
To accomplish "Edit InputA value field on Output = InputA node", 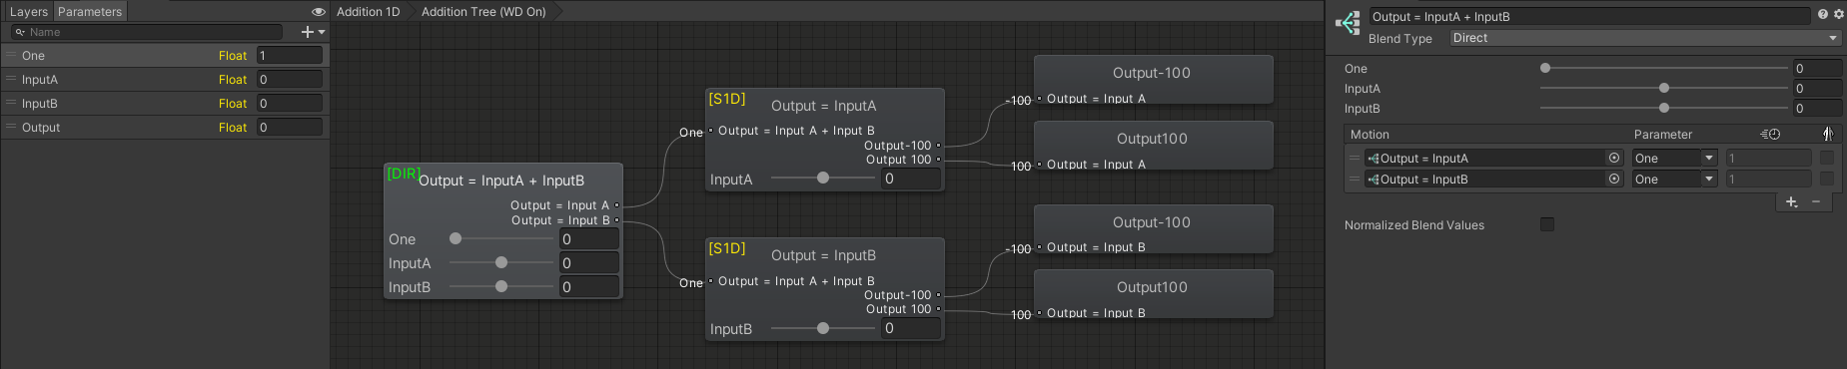I will (911, 179).
